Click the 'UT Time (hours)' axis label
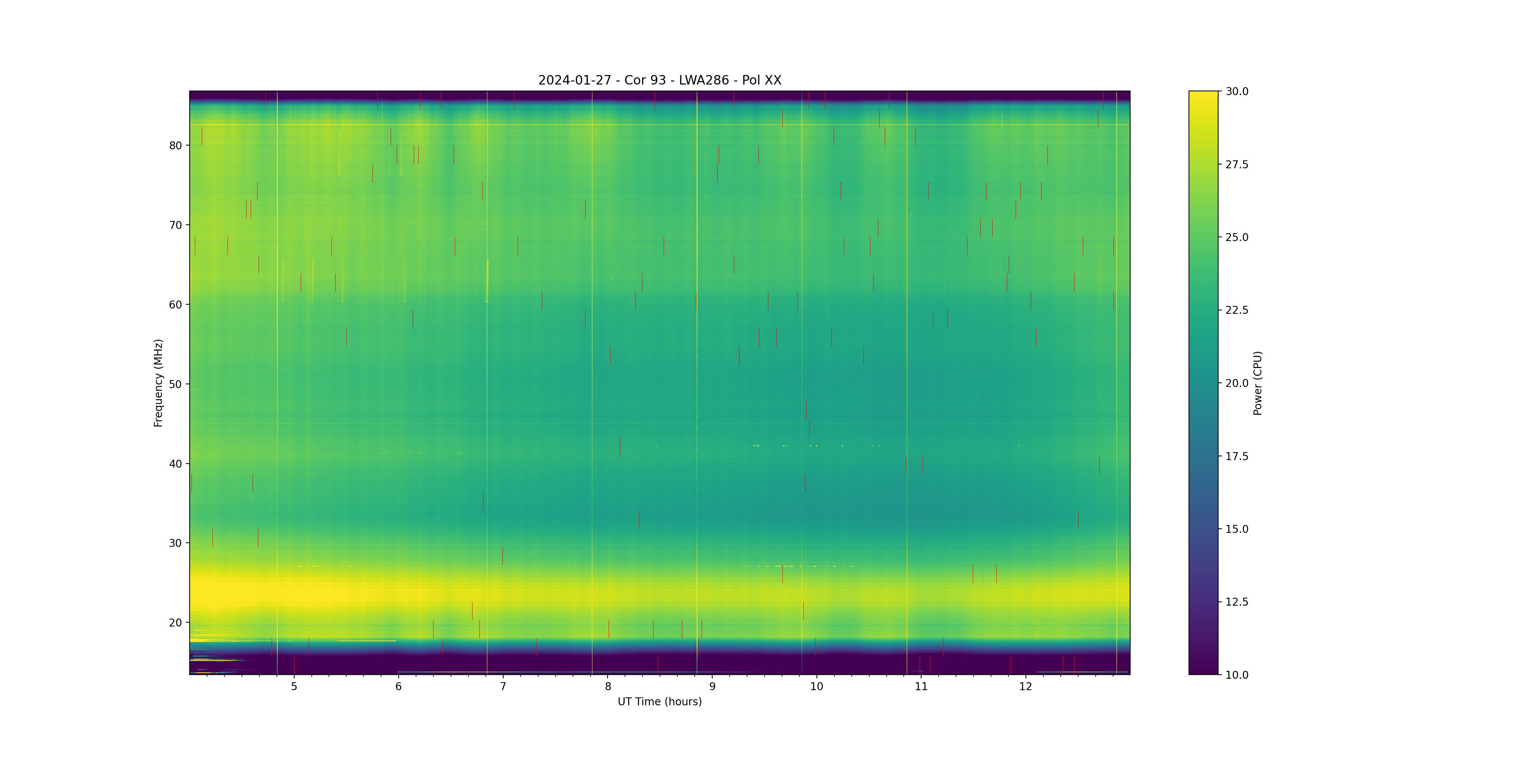Viewport: 1517px width, 758px height. pyautogui.click(x=660, y=702)
